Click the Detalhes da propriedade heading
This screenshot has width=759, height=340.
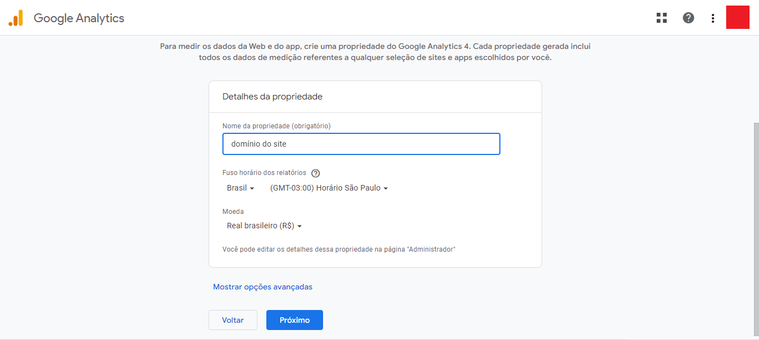pyautogui.click(x=272, y=97)
